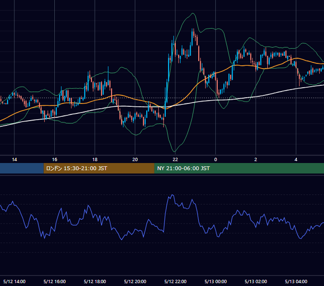Click the 5/12 16:00 date label
Viewport: 324px width, 286px height.
click(x=54, y=281)
